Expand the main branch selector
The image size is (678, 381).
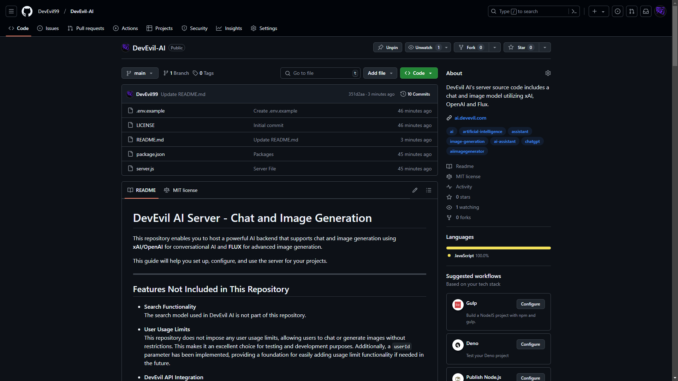tap(140, 73)
